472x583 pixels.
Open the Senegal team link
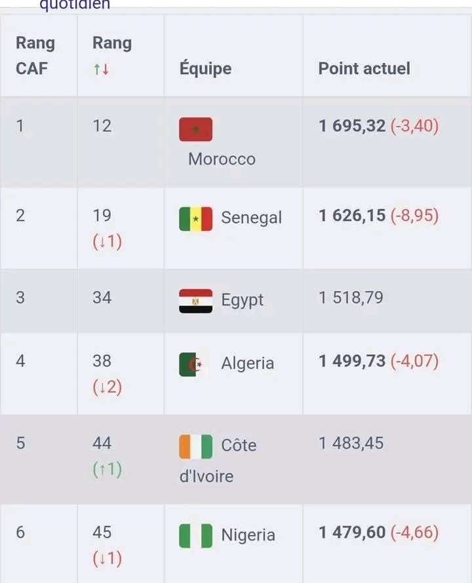pyautogui.click(x=251, y=218)
